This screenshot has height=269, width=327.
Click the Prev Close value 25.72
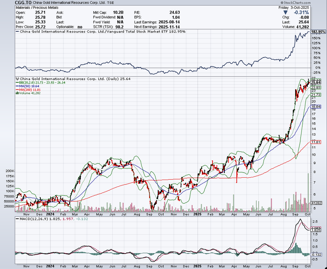point(40,27)
